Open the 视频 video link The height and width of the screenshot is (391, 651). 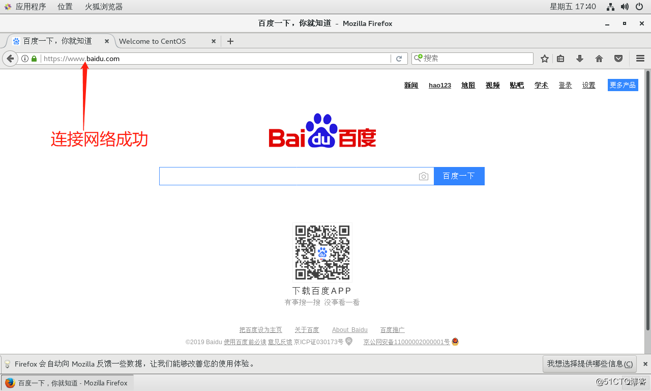tap(492, 85)
